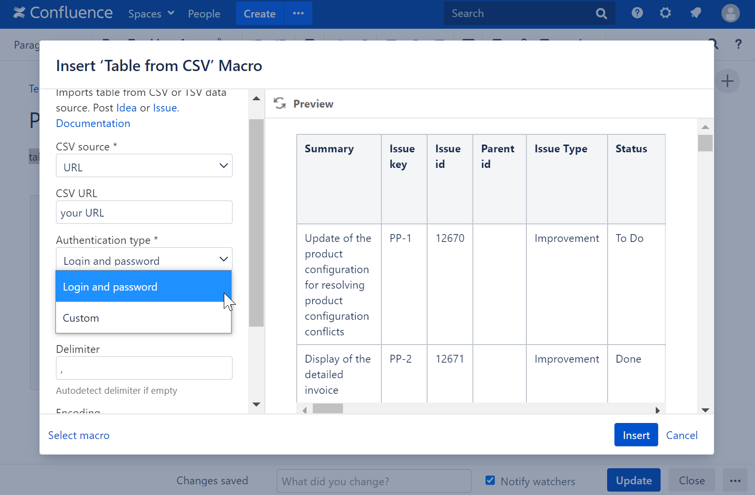The height and width of the screenshot is (495, 755).
Task: Open the Authentication type dropdown
Action: tap(144, 259)
